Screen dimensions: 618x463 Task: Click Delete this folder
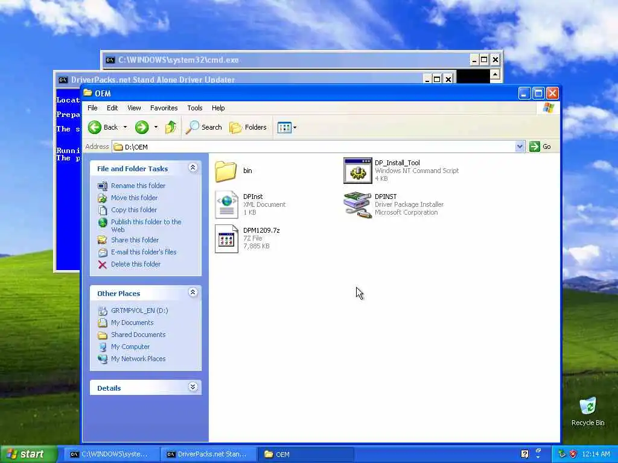136,264
